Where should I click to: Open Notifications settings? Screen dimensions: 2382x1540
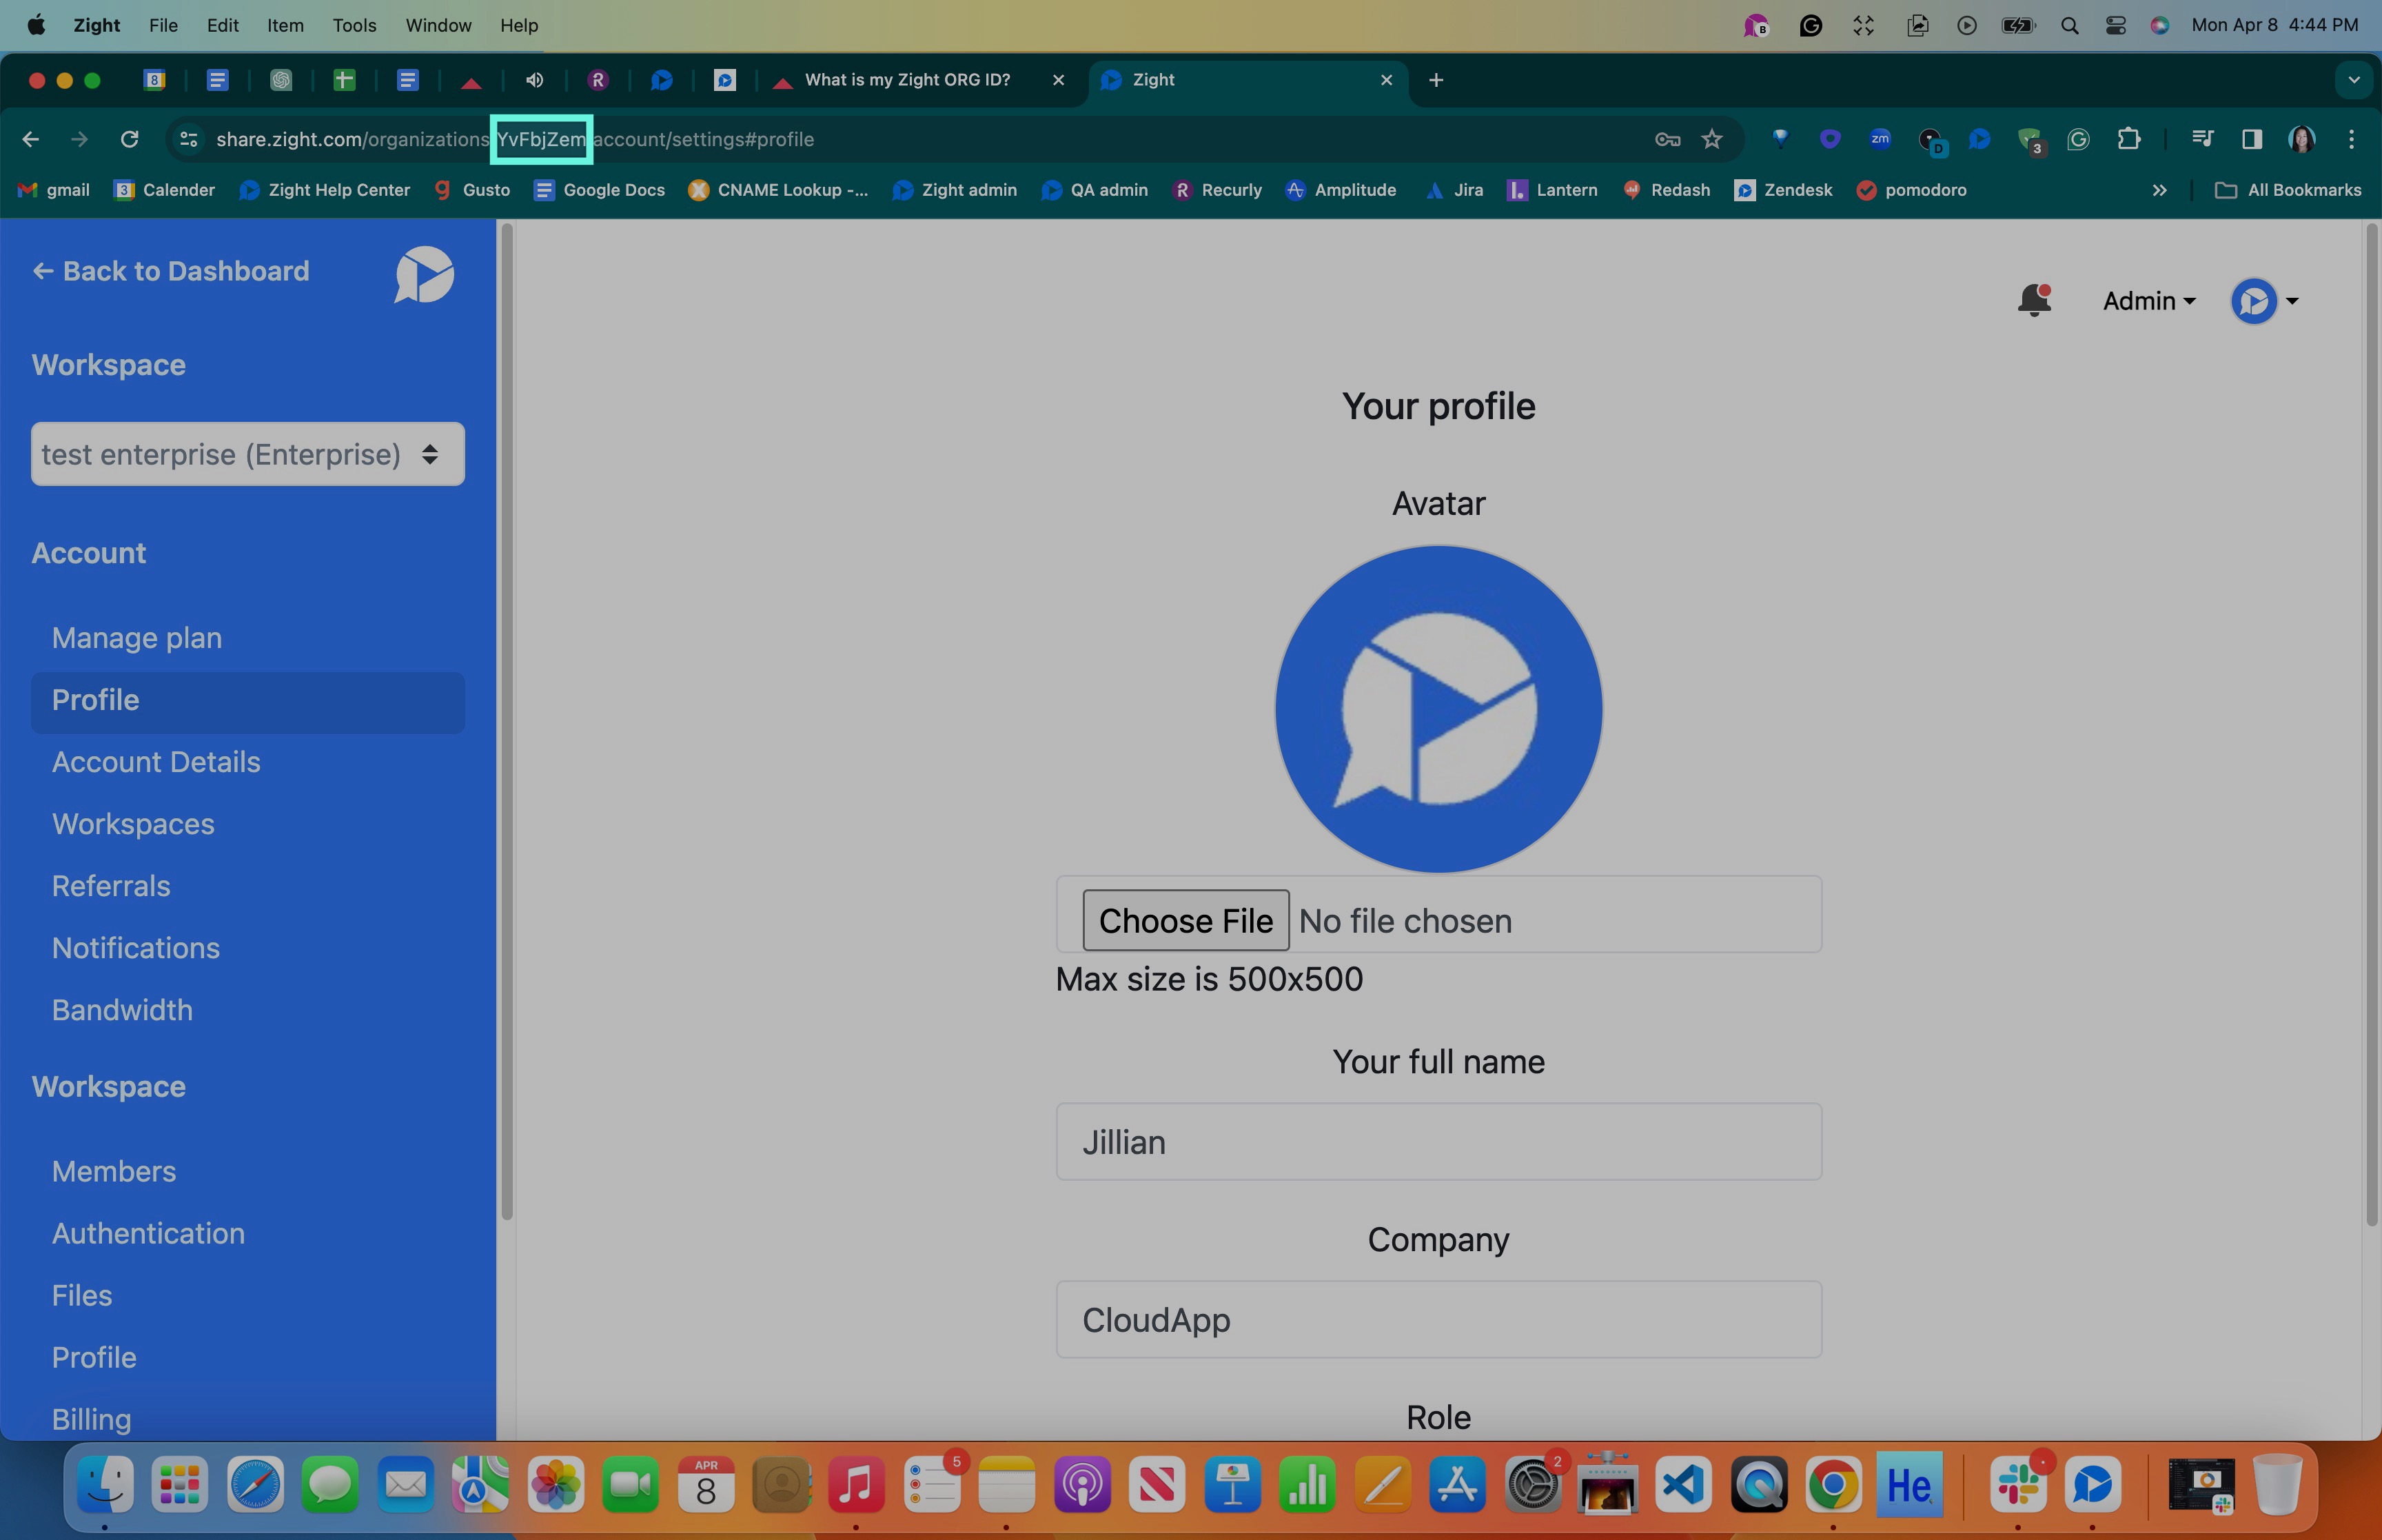coord(136,948)
